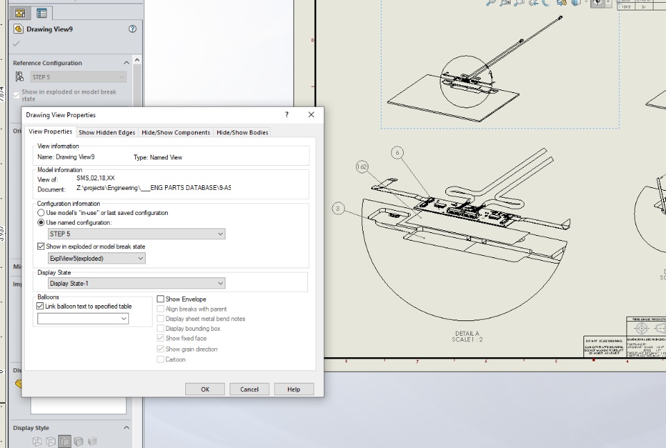Viewport: 666px width, 448px height.
Task: Click the Cartoon checkbox
Action: coord(160,360)
